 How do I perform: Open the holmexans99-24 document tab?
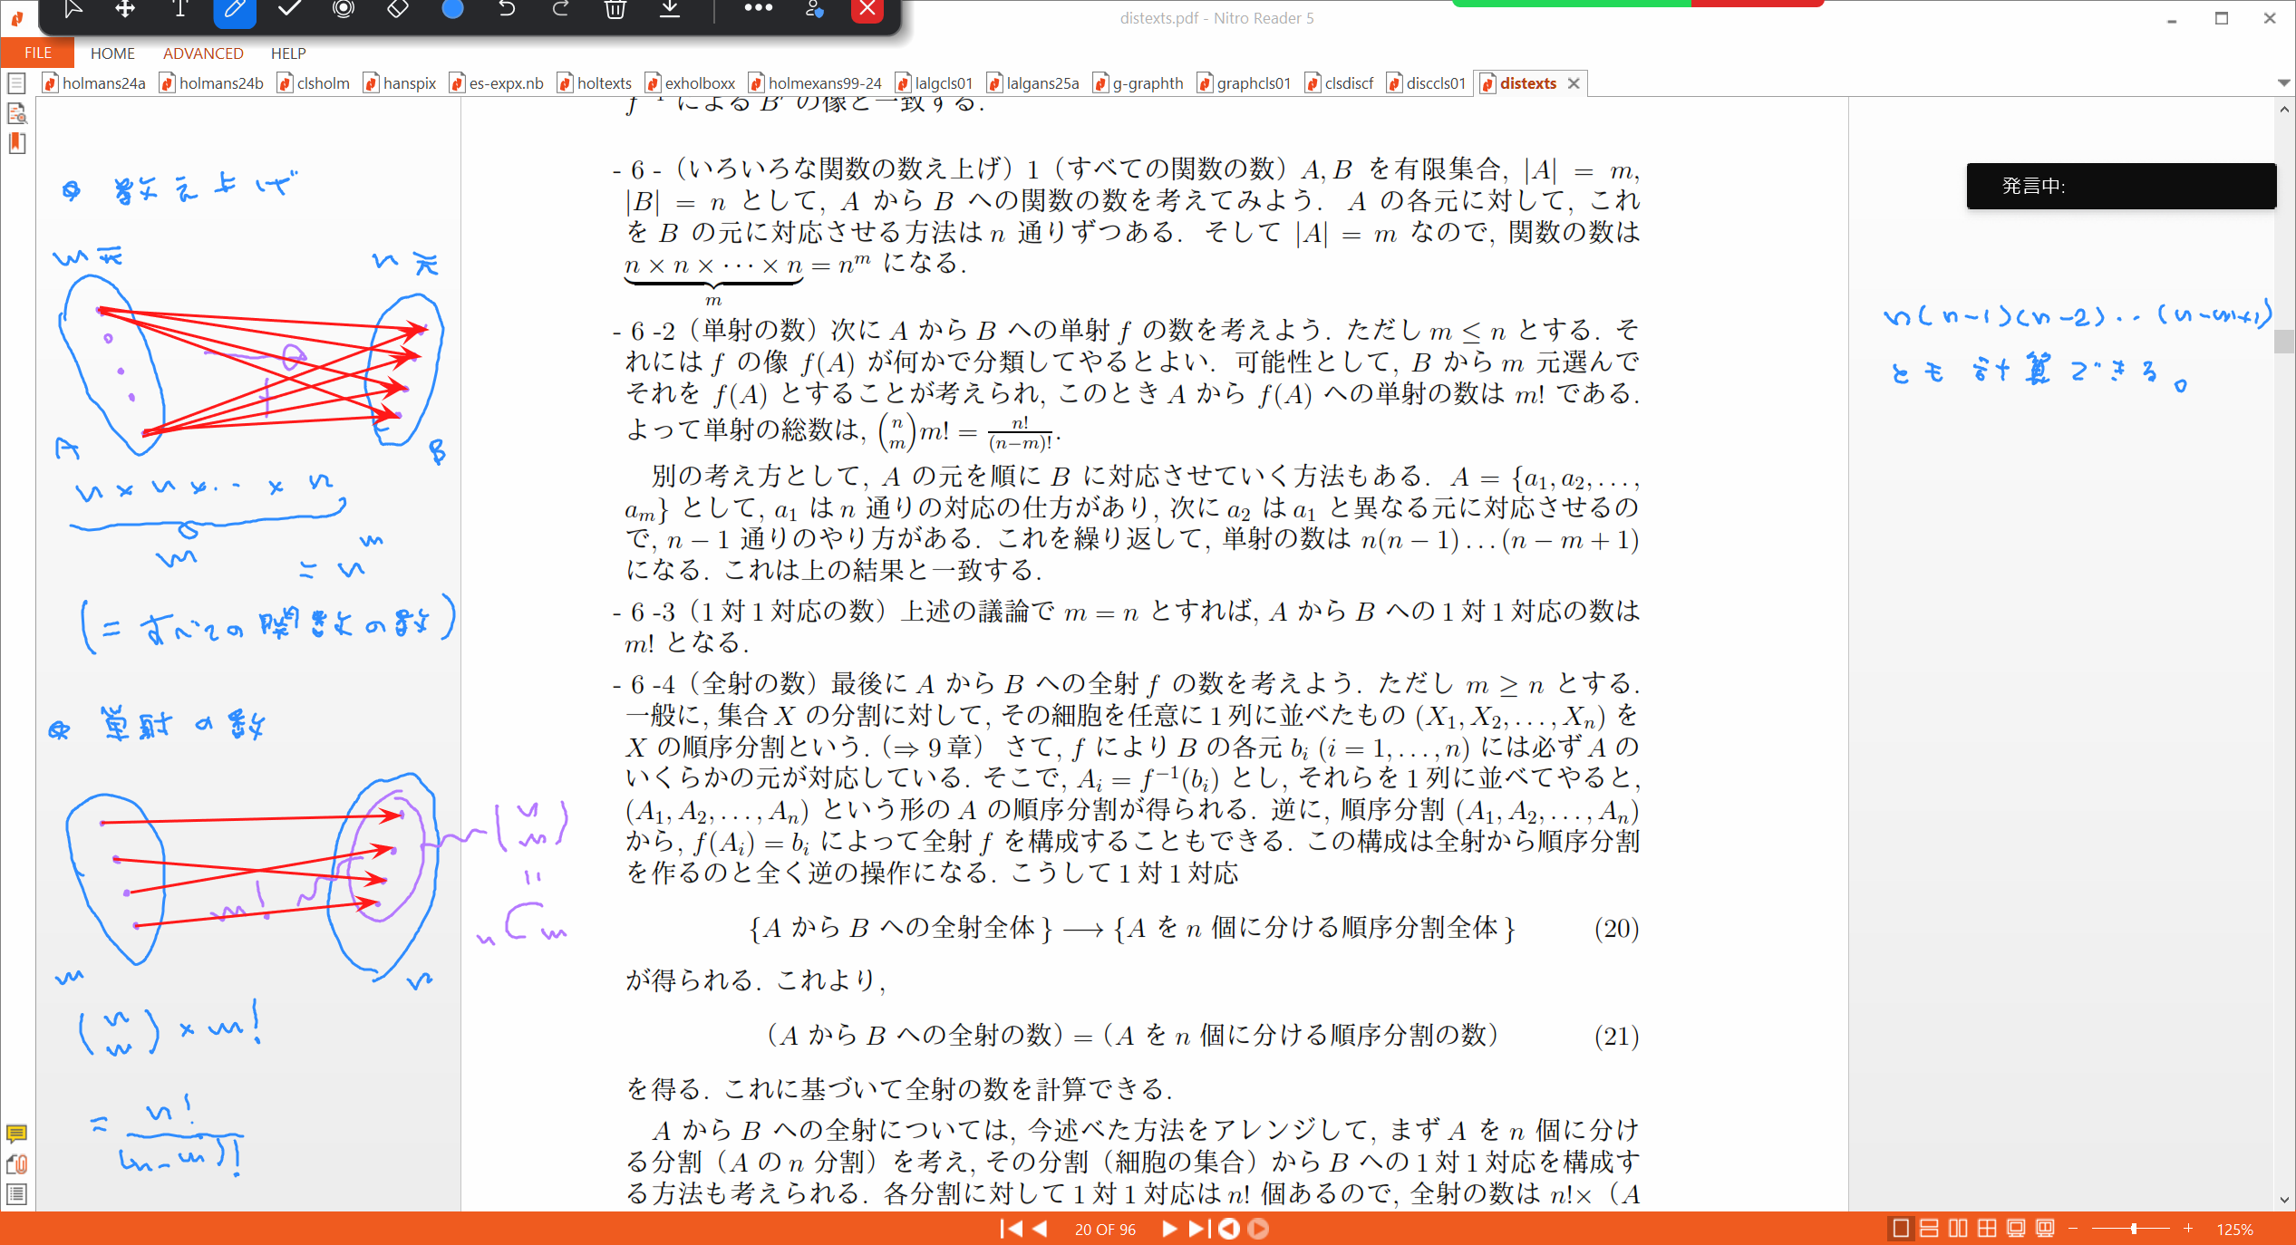click(x=815, y=83)
